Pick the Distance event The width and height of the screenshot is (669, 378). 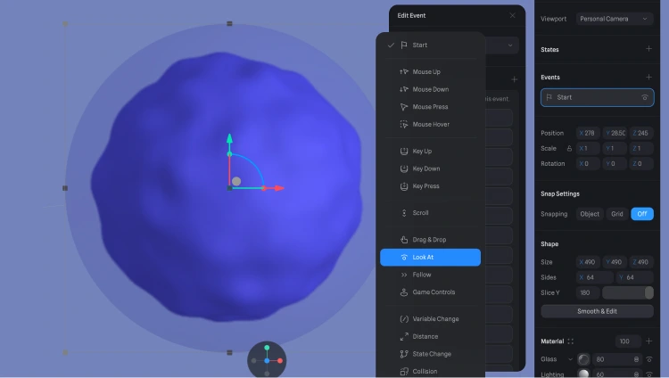[430, 336]
